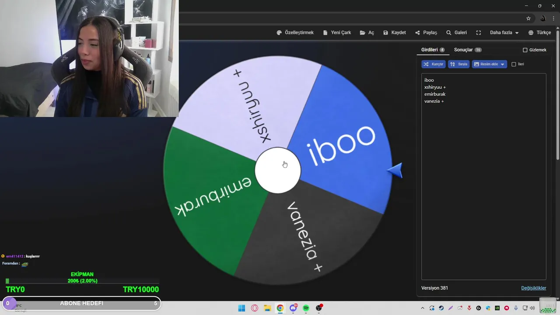Open the Özelleştirmek customize menu

tap(295, 33)
